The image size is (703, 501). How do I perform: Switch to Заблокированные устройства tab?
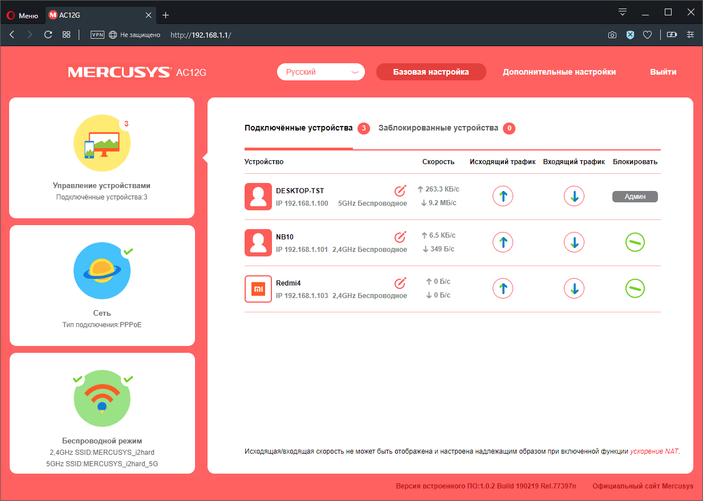(x=438, y=128)
